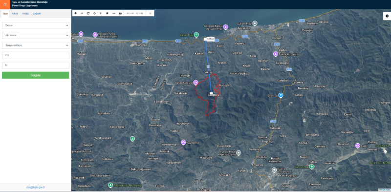
Task: Click the block number field containing 132
Action: pyautogui.click(x=35, y=55)
